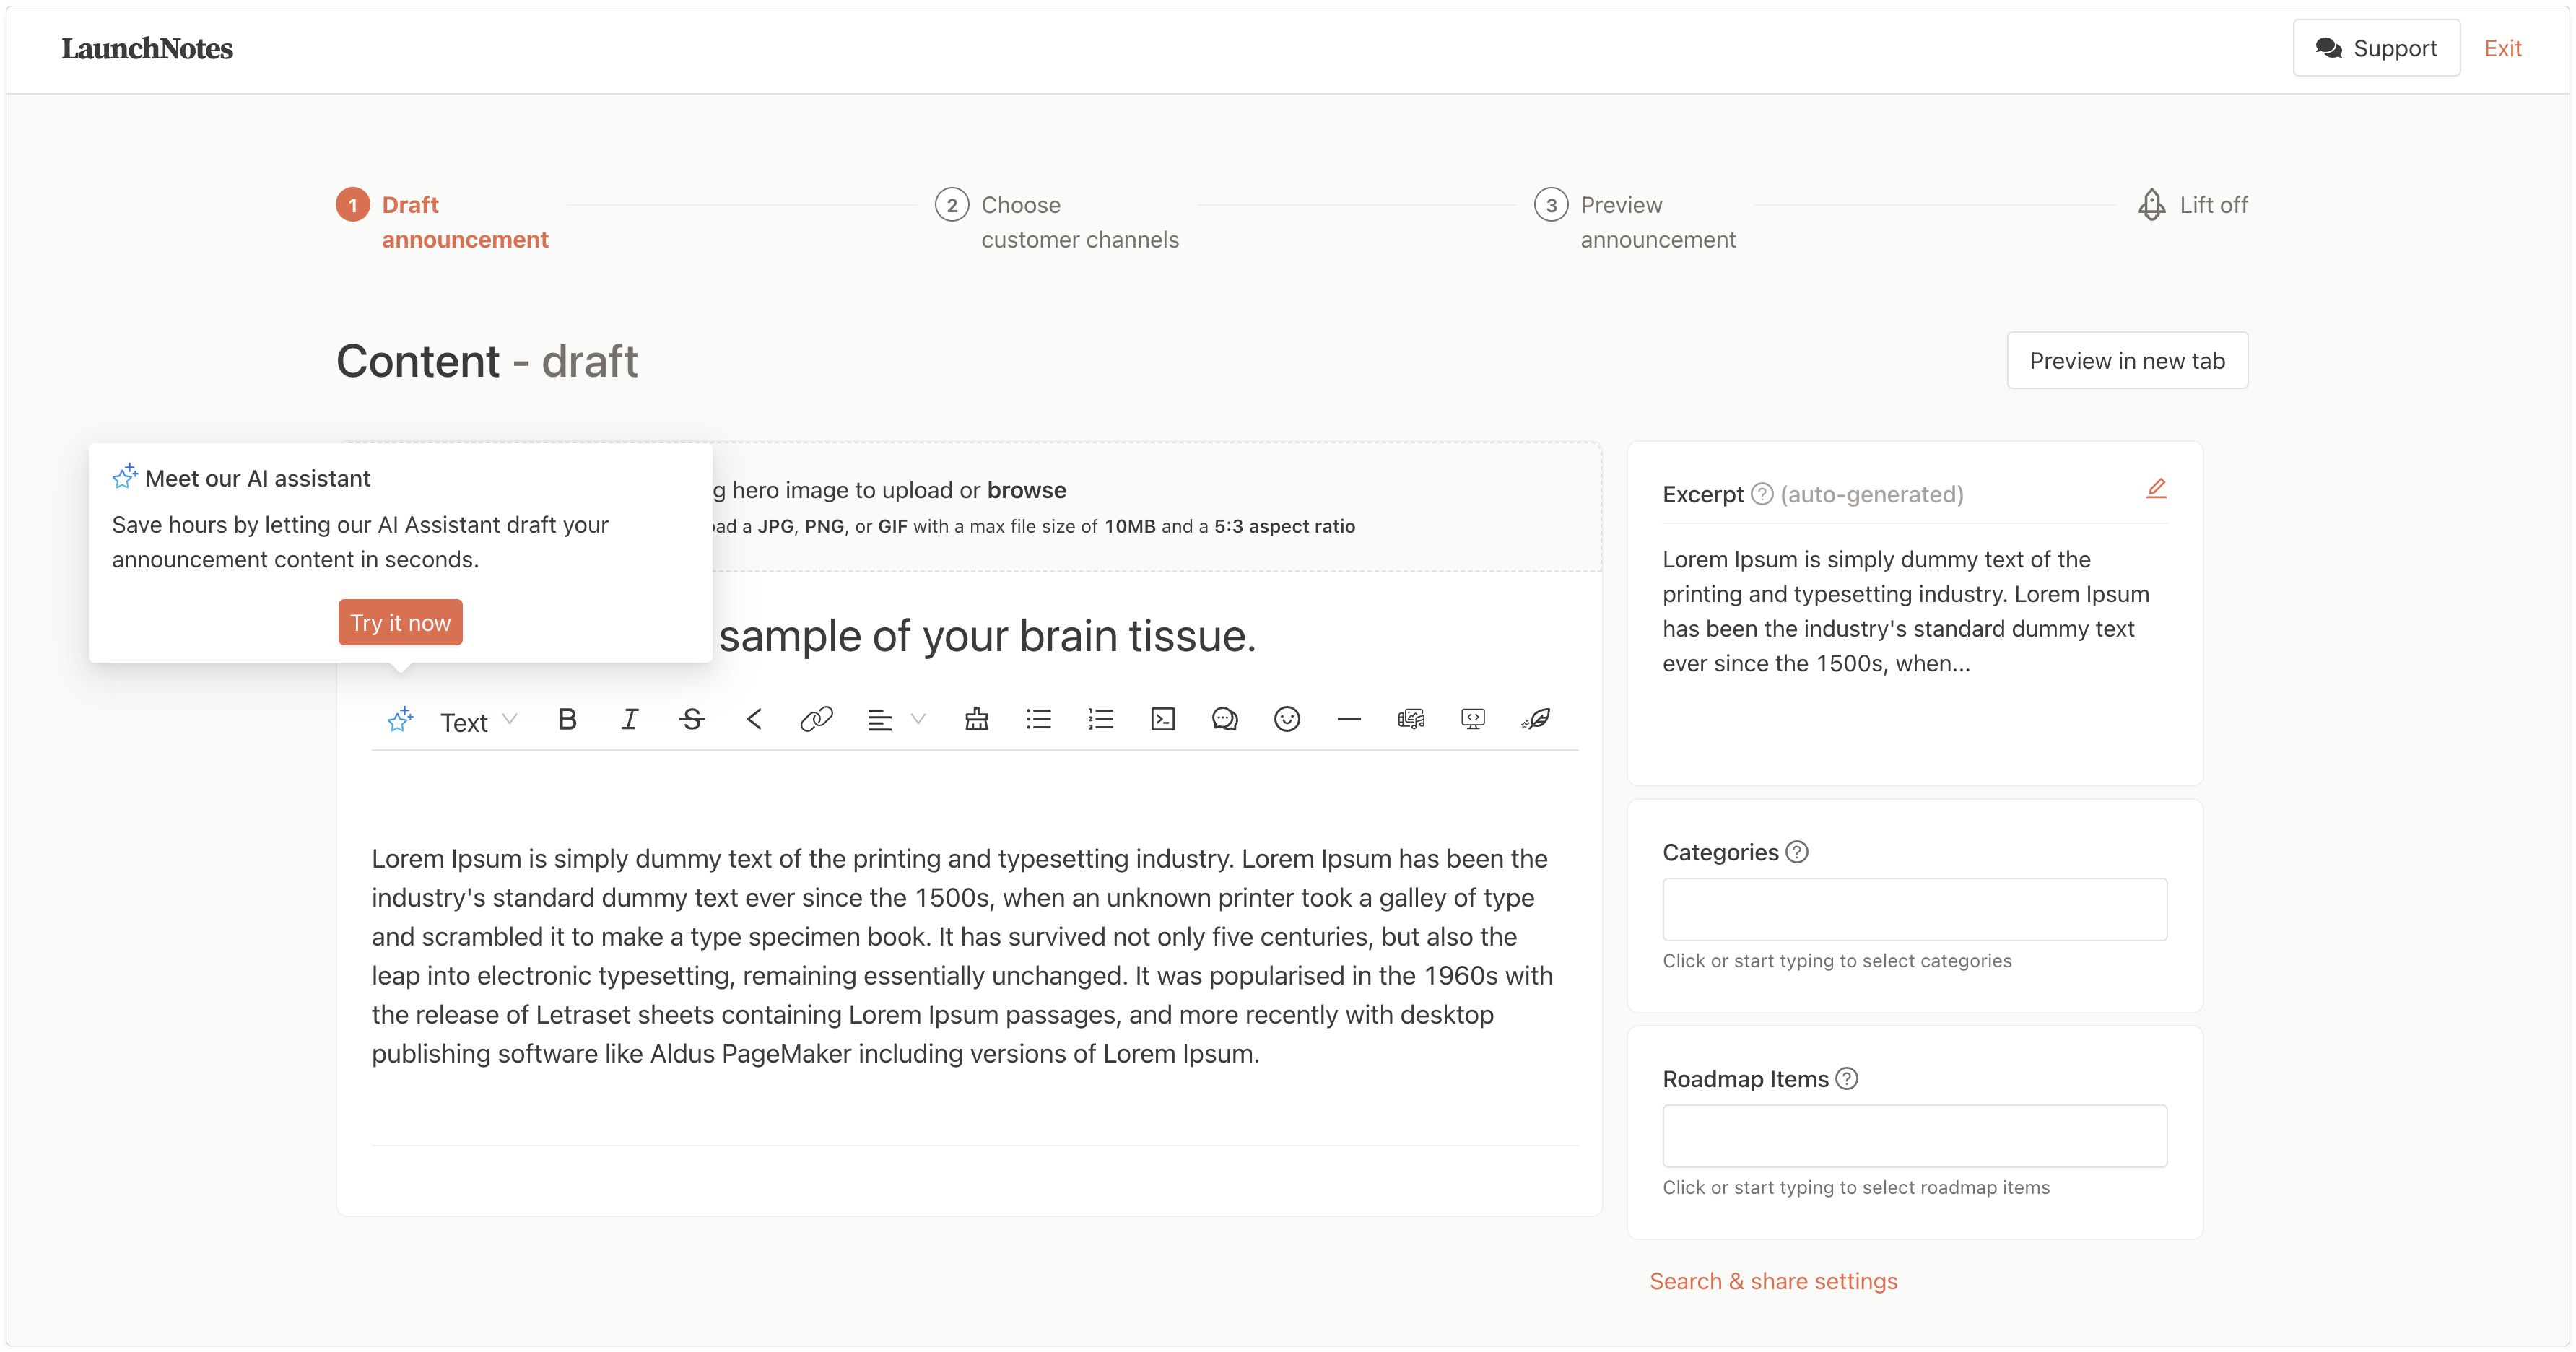This screenshot has height=1352, width=2576.
Task: Toggle bold formatting
Action: click(x=567, y=719)
